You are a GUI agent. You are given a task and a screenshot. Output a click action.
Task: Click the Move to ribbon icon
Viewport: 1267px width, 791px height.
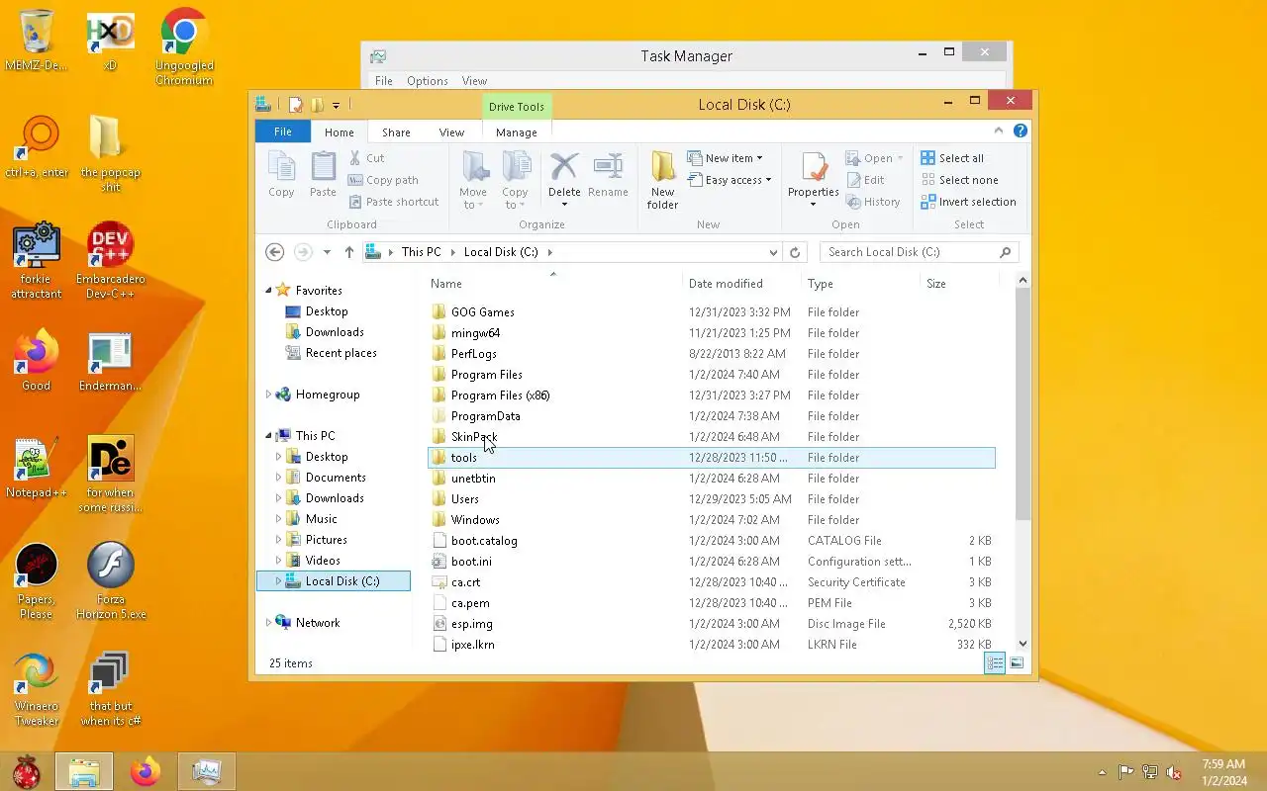tap(473, 180)
